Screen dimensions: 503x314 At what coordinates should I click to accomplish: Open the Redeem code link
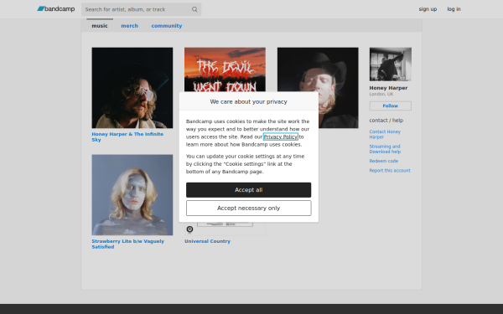383,161
